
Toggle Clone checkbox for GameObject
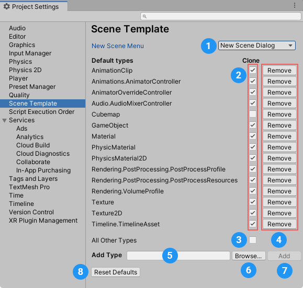pos(253,125)
